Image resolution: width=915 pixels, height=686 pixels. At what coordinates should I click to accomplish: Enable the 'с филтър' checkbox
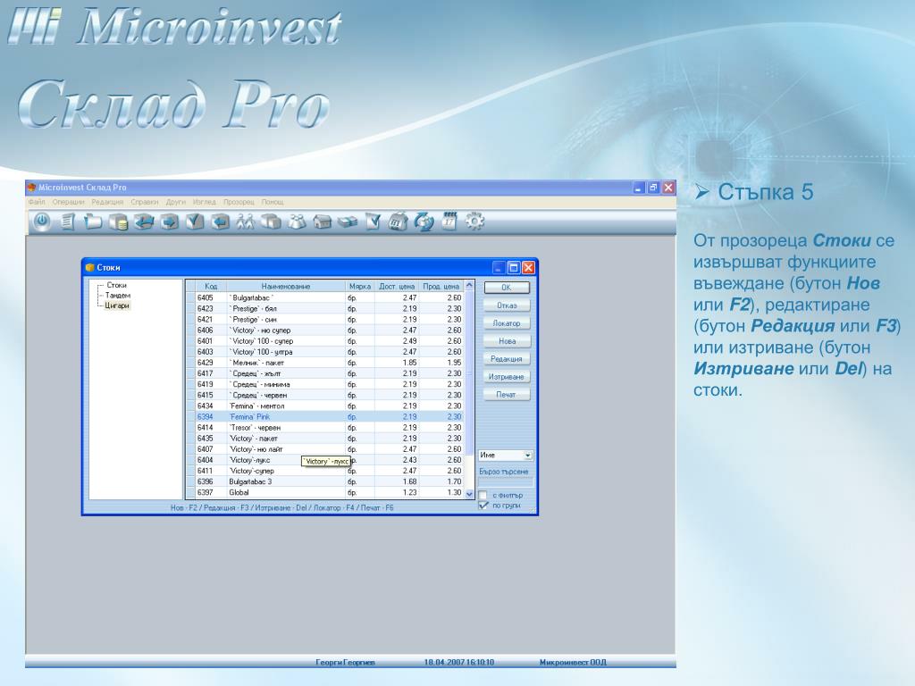tap(483, 495)
